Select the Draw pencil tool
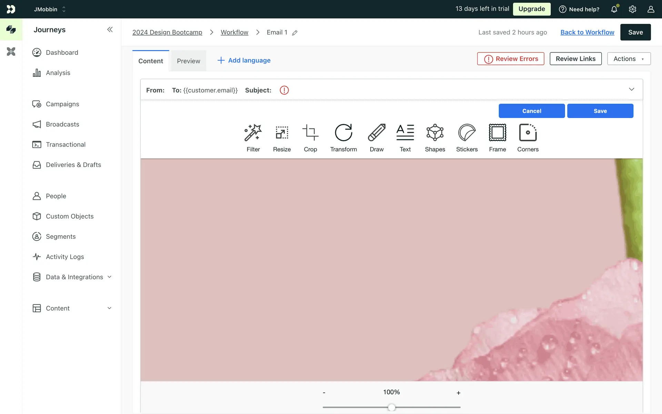662x414 pixels. click(x=377, y=137)
